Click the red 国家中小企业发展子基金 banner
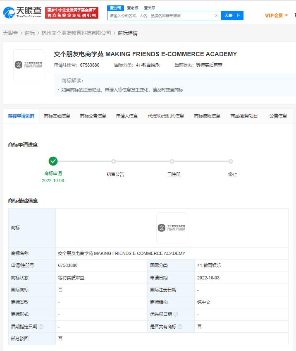Viewport: 296px width, 351px height. (72, 13)
